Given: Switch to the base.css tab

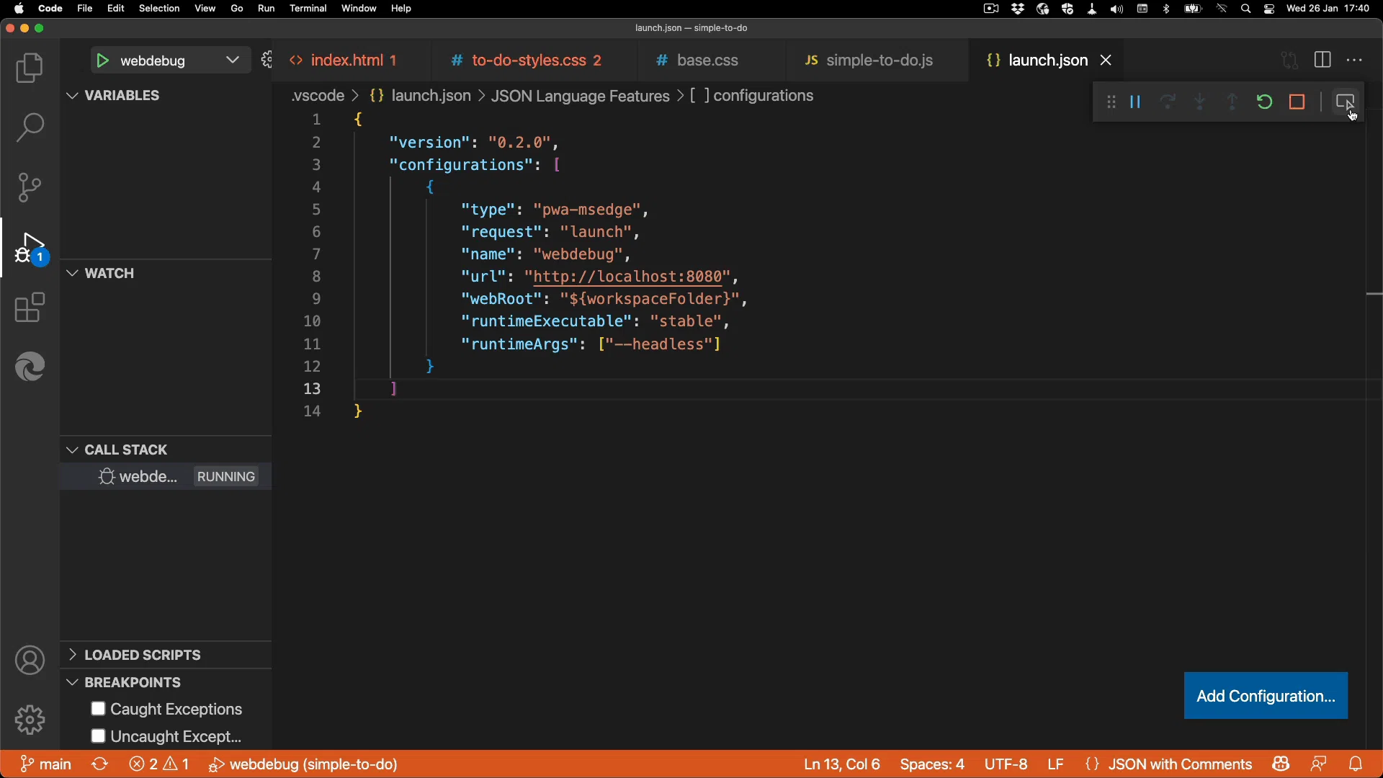Looking at the screenshot, I should tap(712, 61).
